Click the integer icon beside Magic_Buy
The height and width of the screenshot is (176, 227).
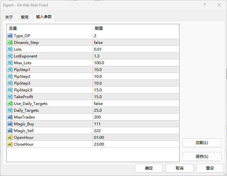pos(10,124)
